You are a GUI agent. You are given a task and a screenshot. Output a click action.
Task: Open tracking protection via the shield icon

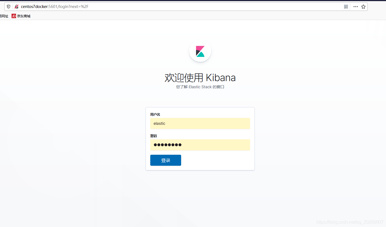[x=8, y=6]
